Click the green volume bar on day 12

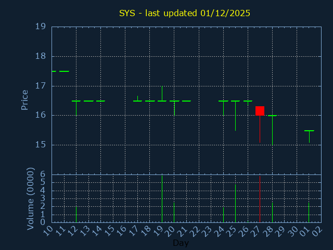76,214
